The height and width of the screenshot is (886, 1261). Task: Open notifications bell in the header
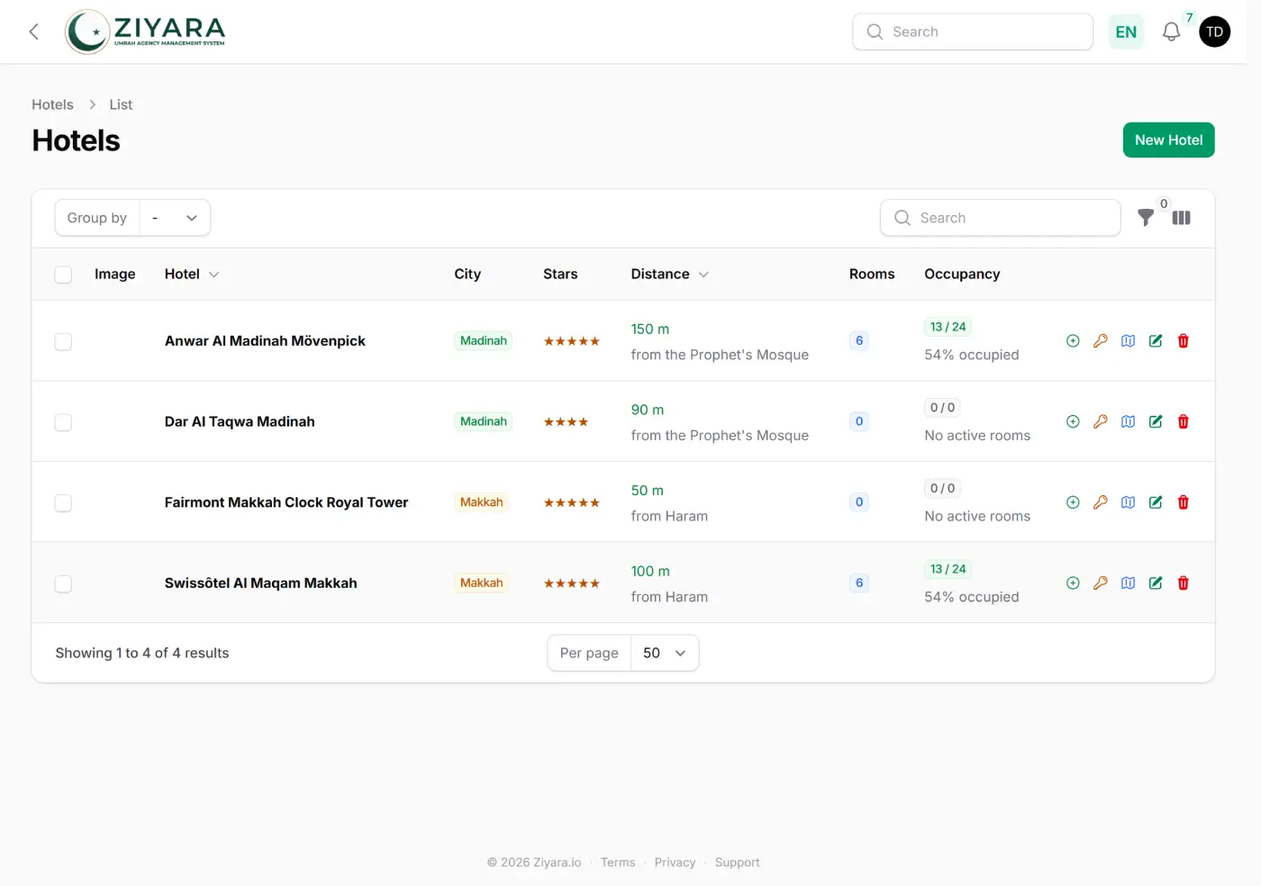point(1171,32)
